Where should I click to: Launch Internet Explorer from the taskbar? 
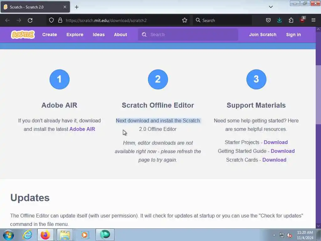pyautogui.click(x=27, y=235)
